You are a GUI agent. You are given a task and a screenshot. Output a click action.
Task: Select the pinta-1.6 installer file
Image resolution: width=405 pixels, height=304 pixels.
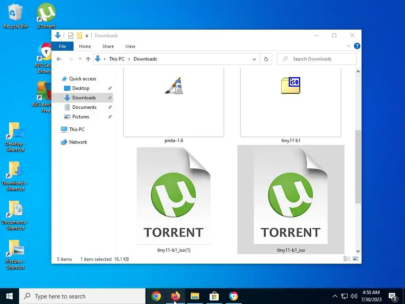tap(174, 106)
